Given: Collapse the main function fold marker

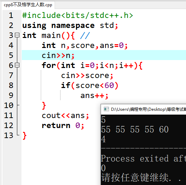Looking at the screenshot, I should [x=17, y=35].
